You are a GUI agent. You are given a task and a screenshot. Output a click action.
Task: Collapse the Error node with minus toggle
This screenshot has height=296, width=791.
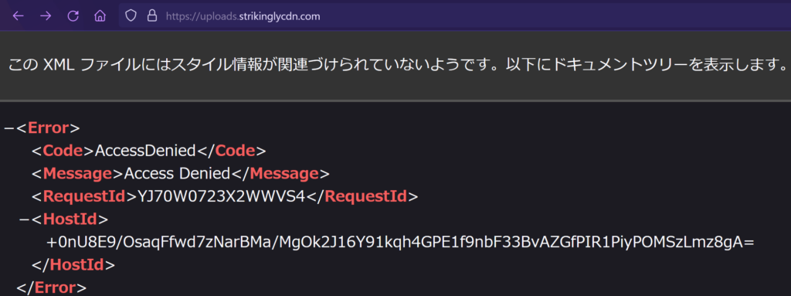point(8,128)
